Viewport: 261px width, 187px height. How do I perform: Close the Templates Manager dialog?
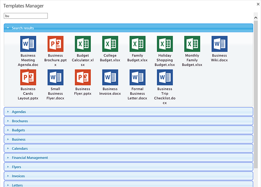click(x=258, y=4)
